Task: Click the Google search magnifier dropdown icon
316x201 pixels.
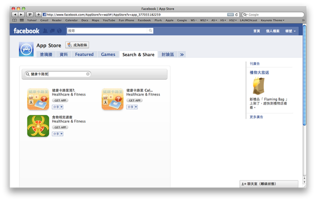Action: coord(245,15)
